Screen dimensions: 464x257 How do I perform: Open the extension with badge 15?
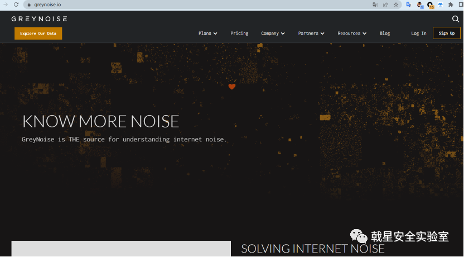coord(430,5)
